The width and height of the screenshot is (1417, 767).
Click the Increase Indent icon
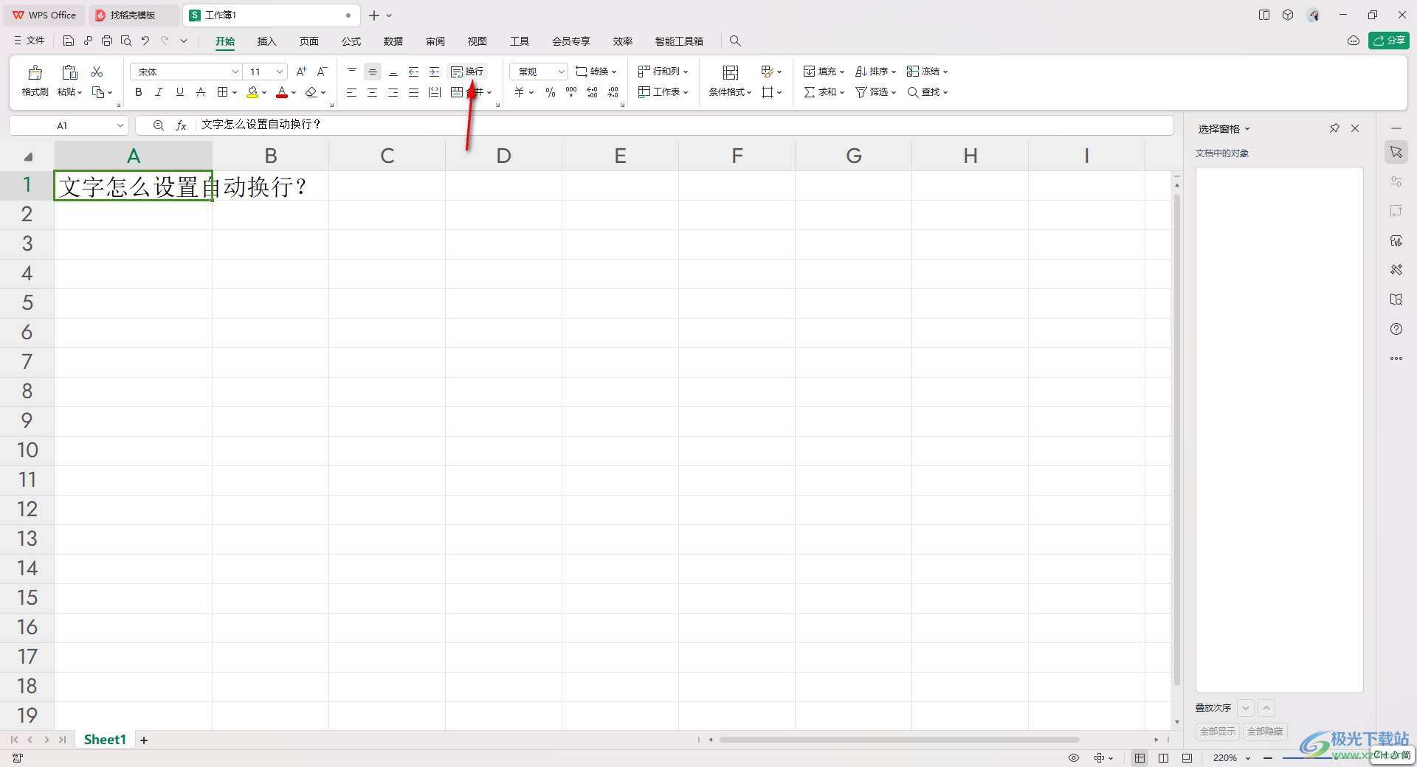[x=435, y=72]
